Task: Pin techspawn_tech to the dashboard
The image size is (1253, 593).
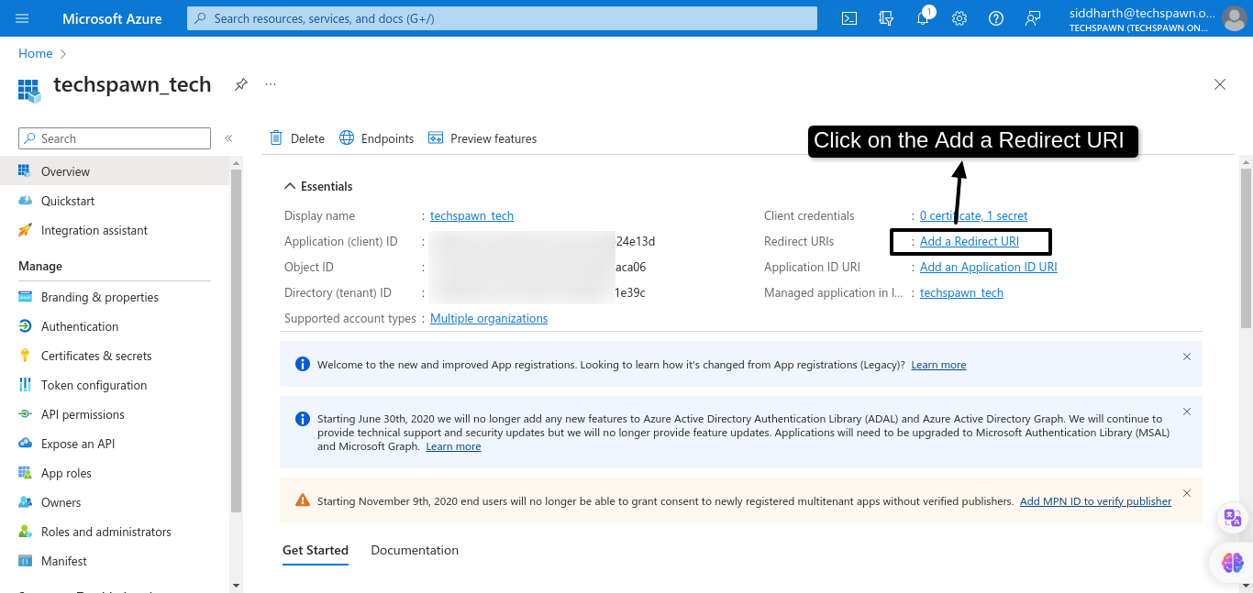Action: point(240,84)
